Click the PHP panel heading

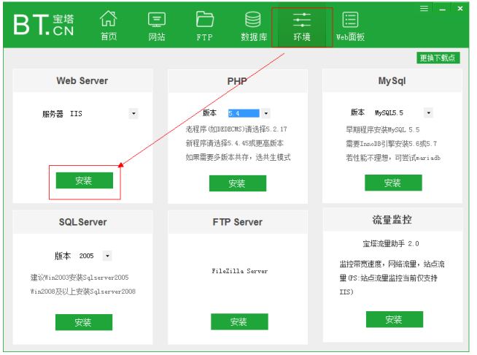click(x=237, y=81)
